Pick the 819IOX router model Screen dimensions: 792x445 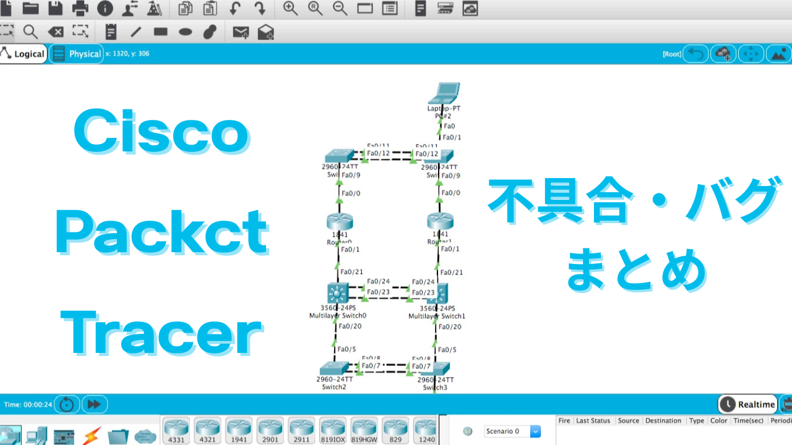(x=333, y=431)
